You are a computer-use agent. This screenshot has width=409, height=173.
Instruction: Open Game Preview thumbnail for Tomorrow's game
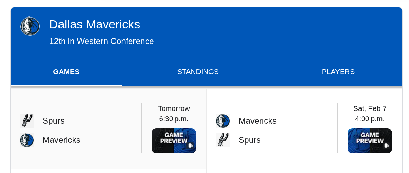(174, 141)
